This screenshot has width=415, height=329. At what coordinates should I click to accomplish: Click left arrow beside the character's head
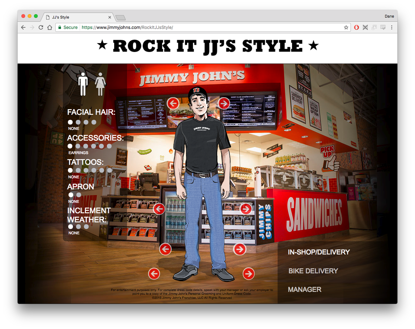173,103
